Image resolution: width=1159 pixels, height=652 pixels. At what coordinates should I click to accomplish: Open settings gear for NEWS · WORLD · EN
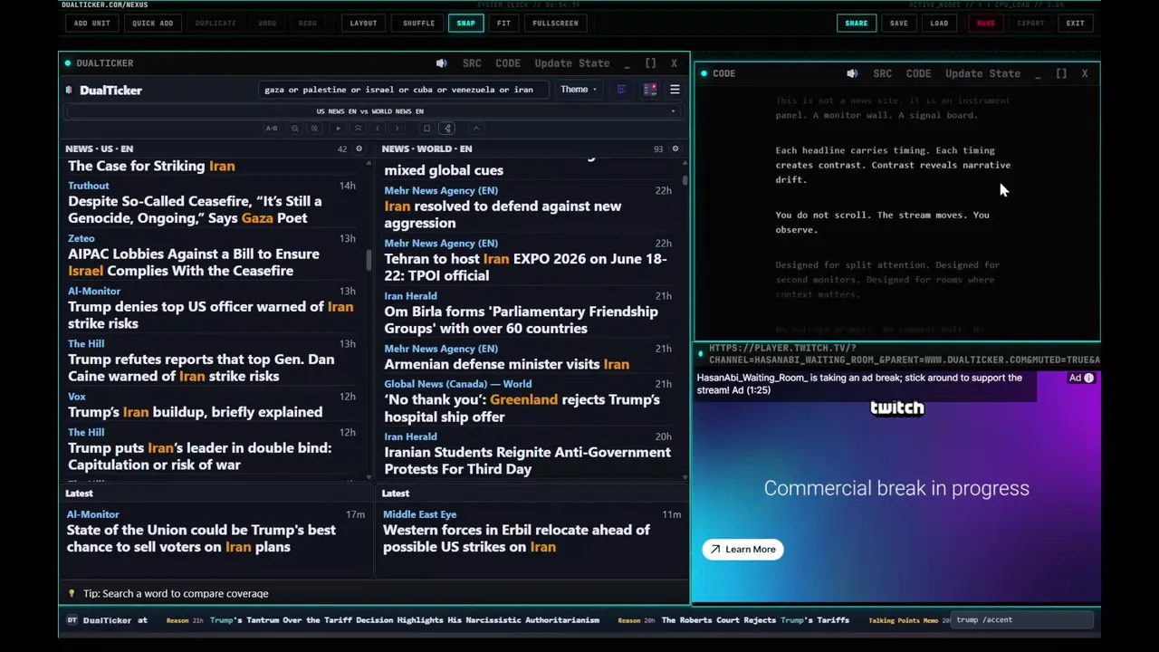coord(675,149)
